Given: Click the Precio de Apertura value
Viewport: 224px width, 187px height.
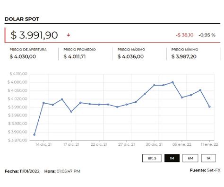Looking at the screenshot, I should [x=23, y=56].
